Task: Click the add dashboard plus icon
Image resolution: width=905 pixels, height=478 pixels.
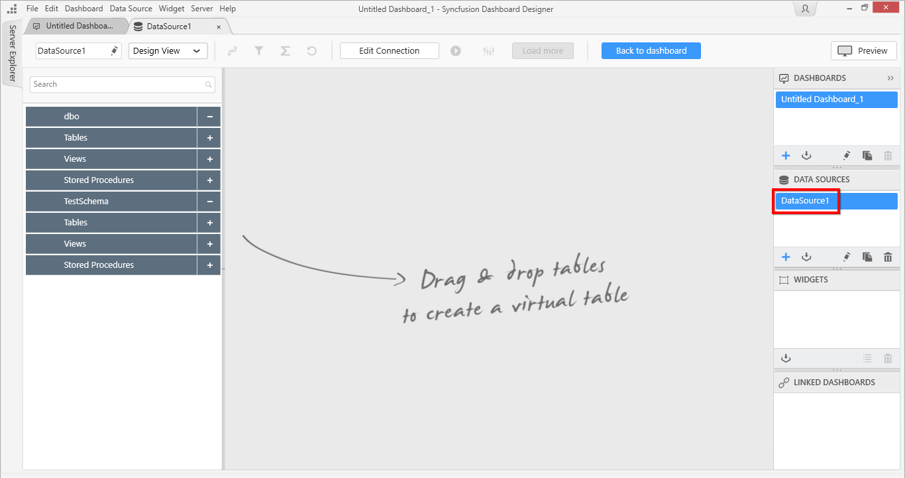Action: (x=786, y=156)
